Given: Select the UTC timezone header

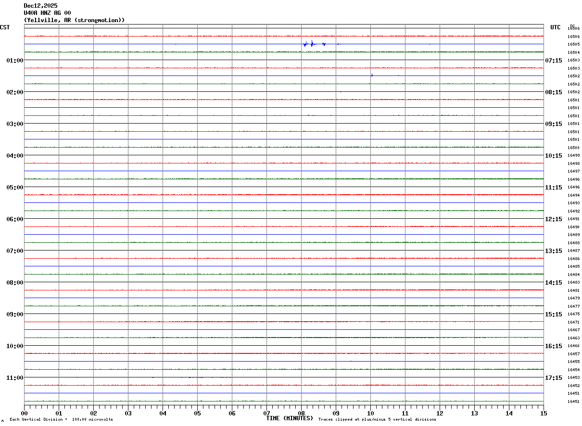Looking at the screenshot, I should point(555,27).
